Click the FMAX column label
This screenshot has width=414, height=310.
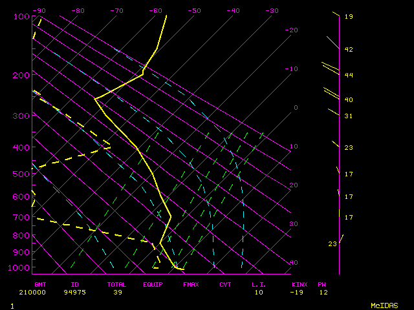pyautogui.click(x=191, y=284)
